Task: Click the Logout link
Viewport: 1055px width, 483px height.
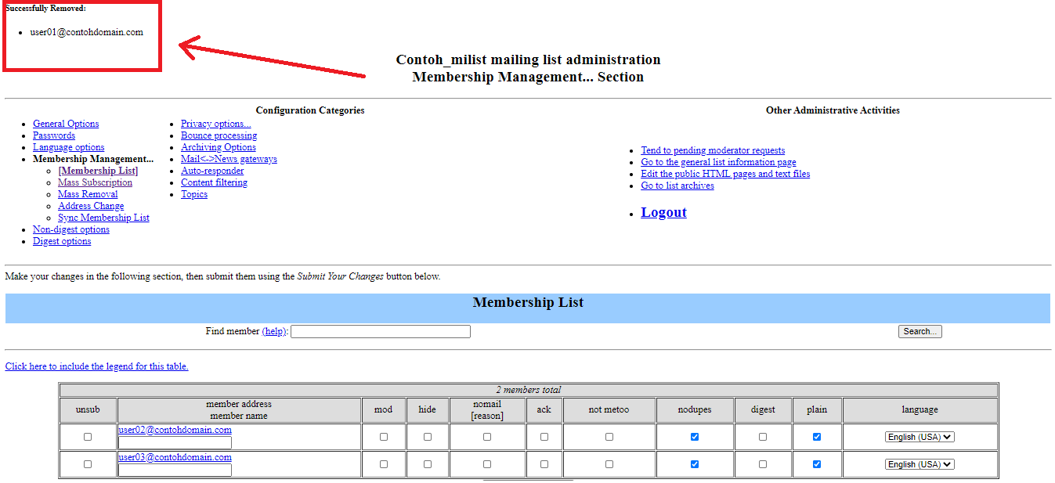Action: pyautogui.click(x=663, y=211)
